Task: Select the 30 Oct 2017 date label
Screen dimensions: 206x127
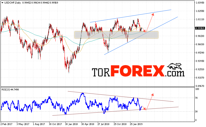Action: 55,124
